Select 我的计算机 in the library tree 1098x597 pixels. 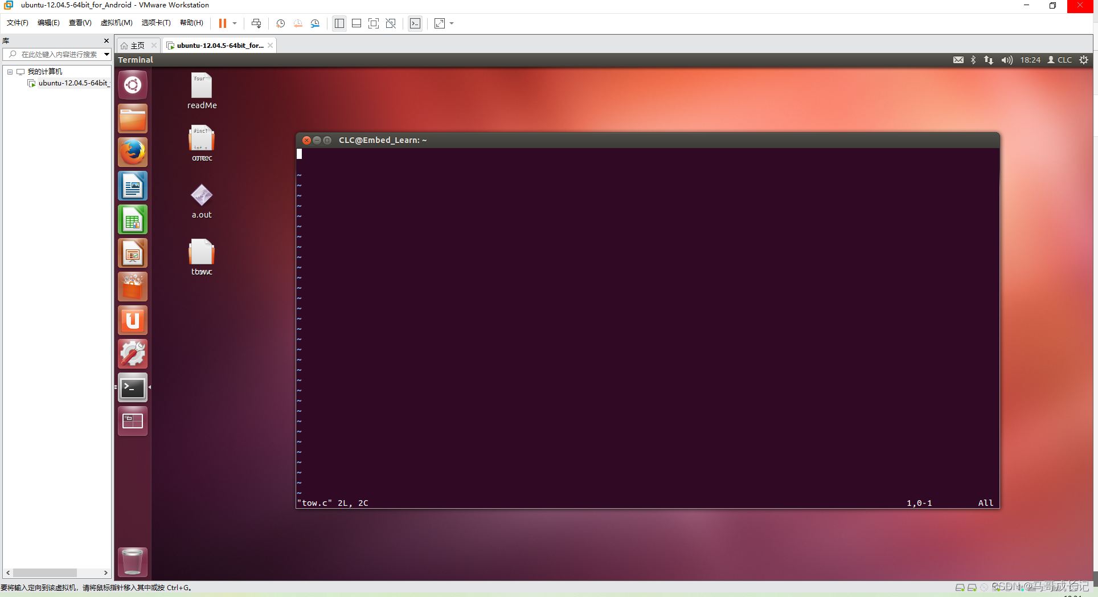click(44, 72)
